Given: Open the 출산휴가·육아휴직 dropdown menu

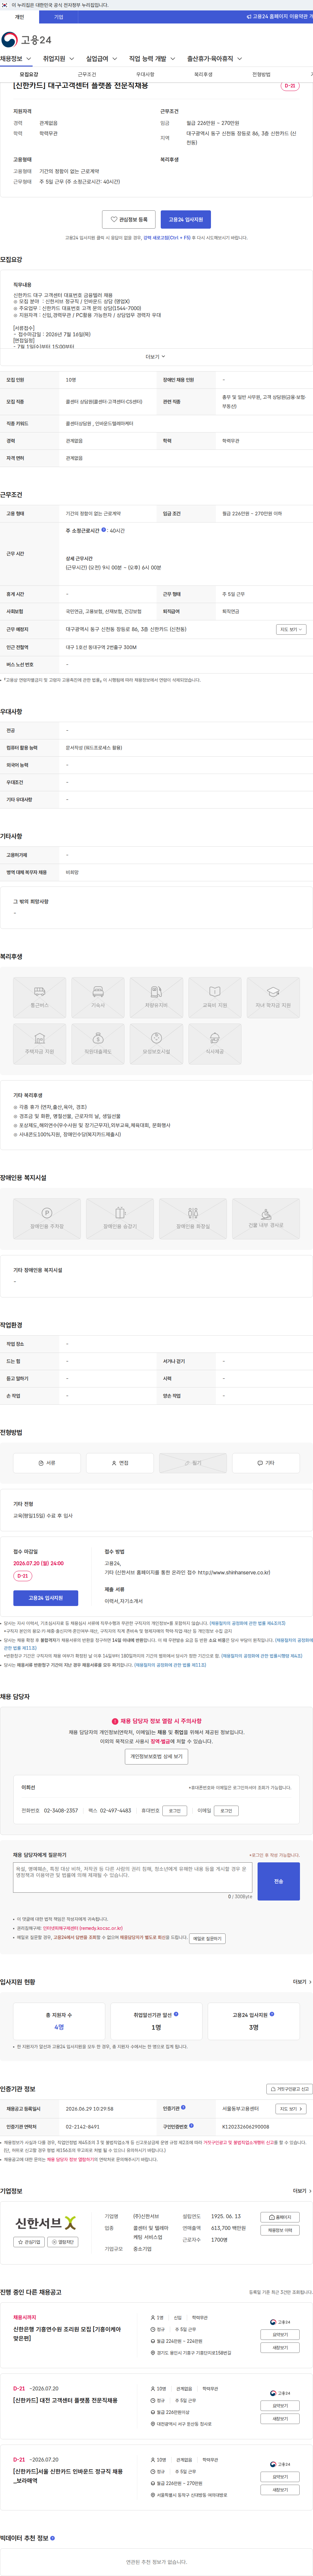Looking at the screenshot, I should coord(215,59).
